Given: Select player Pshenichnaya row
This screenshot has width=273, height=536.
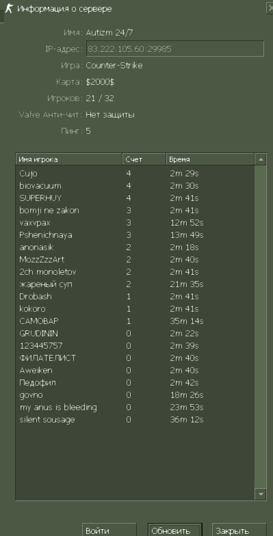Looking at the screenshot, I should pos(135,235).
